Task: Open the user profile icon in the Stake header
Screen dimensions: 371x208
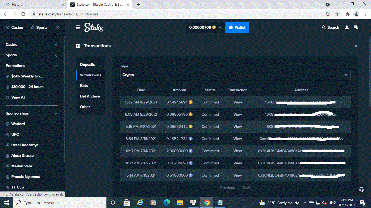Action: pos(347,27)
